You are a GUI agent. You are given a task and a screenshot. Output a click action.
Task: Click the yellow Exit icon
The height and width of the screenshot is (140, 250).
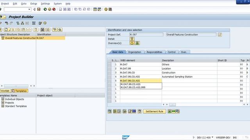click(50, 9)
